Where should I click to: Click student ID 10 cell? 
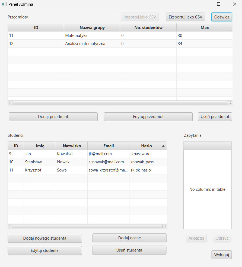(x=16, y=162)
